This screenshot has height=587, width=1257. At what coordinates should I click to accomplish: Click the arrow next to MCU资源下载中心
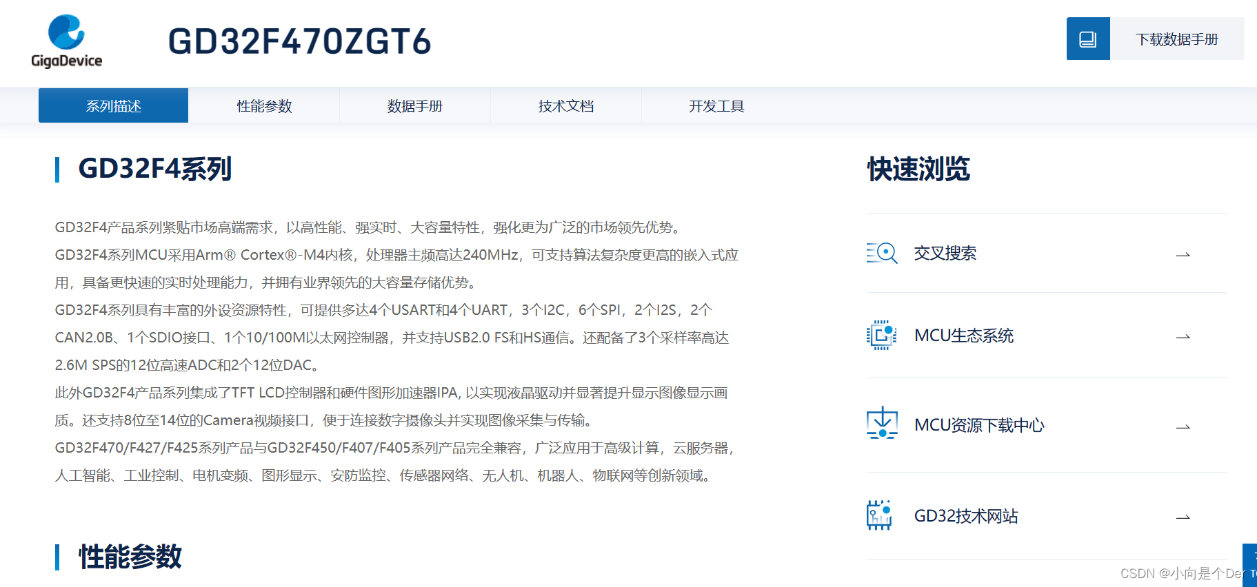(1183, 427)
